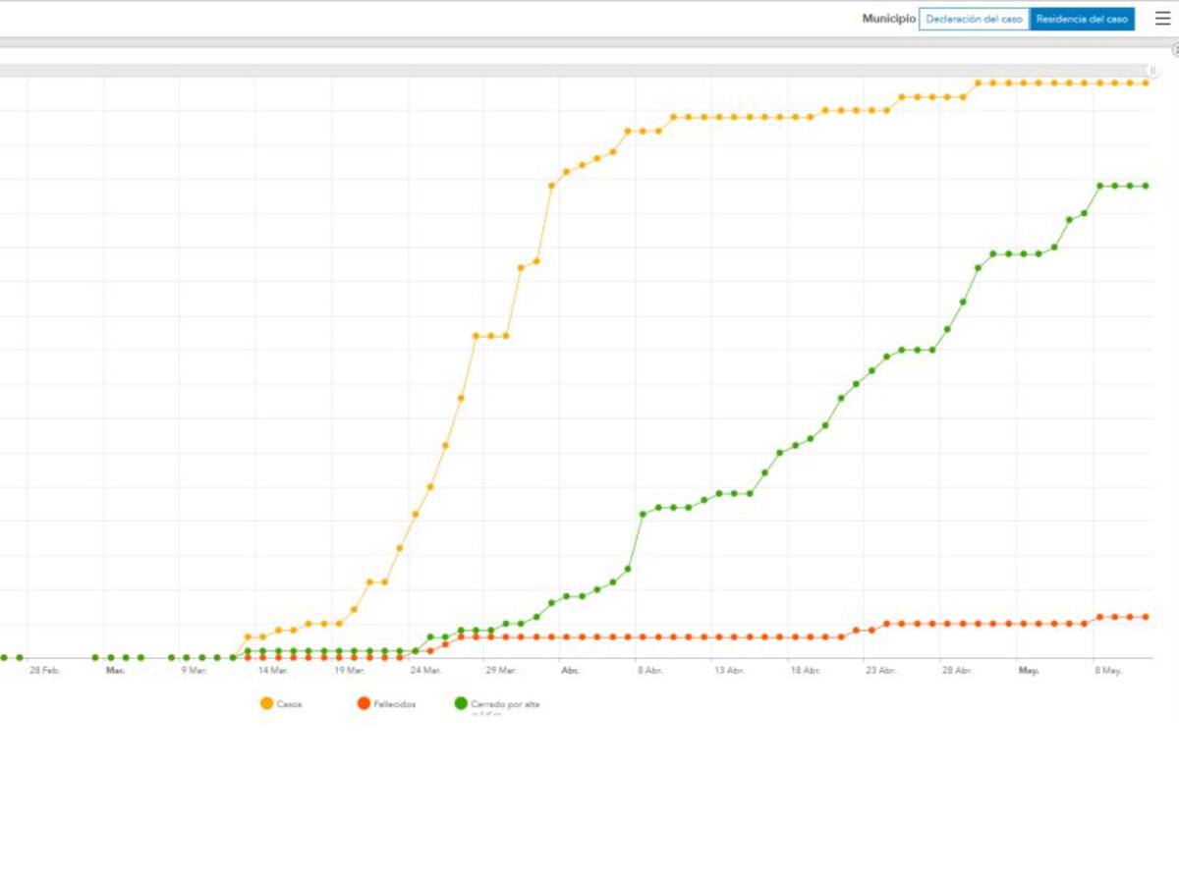Toggle the yellow Casos legend circle

click(266, 703)
